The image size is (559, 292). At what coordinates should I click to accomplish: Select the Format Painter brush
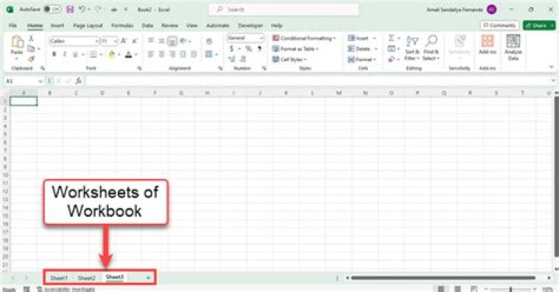coord(31,59)
